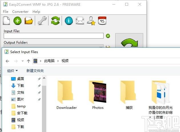Select the temp folder in navigation pane
The image size is (180, 132).
tap(21, 106)
